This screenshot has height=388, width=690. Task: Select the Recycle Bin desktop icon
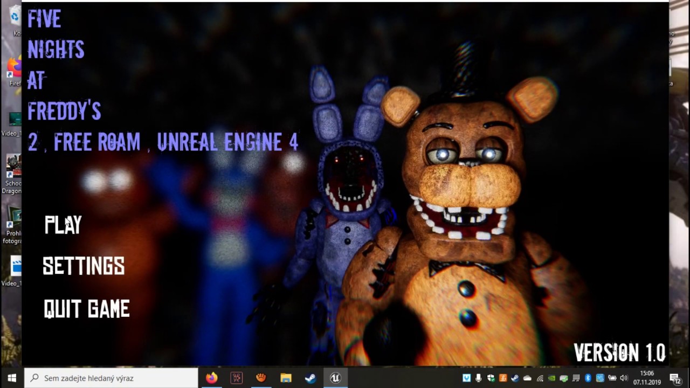pos(15,20)
